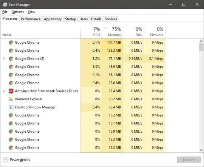This screenshot has height=167, width=204.
Task: Click Chrome icon in the 48.9 MB row
Action: pos(11,67)
